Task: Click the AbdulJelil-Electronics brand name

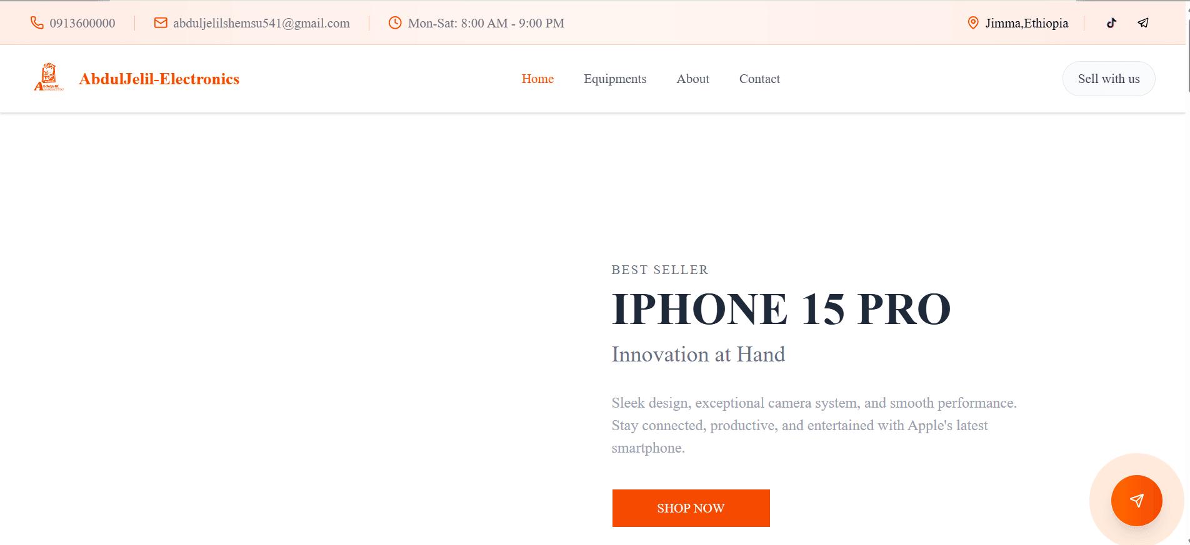Action: 159,79
